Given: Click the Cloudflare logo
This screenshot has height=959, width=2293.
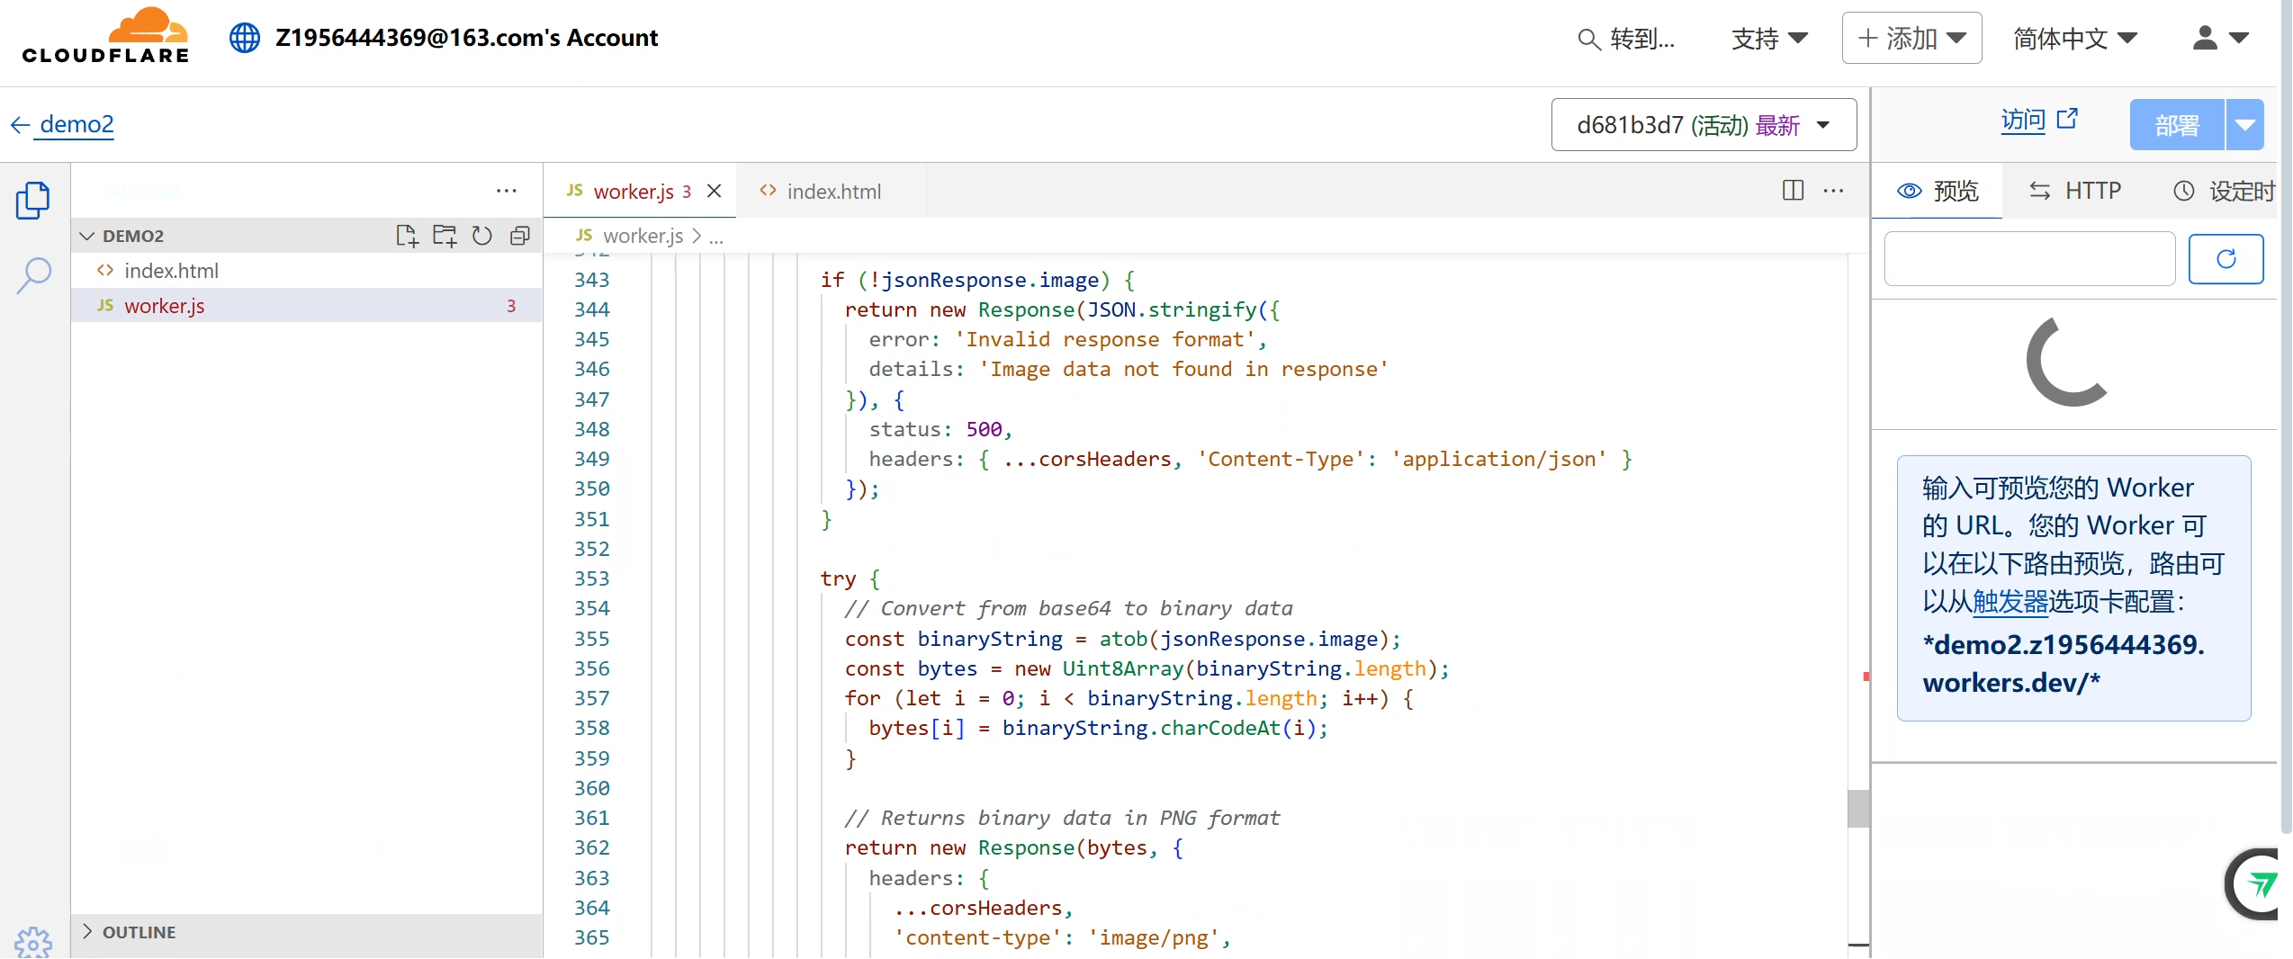Looking at the screenshot, I should (105, 36).
